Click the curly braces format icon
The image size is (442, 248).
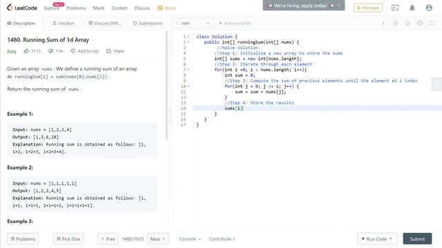point(396,23)
